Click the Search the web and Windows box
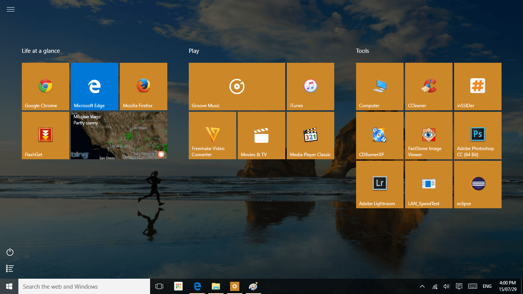This screenshot has height=294, width=523. [84, 286]
